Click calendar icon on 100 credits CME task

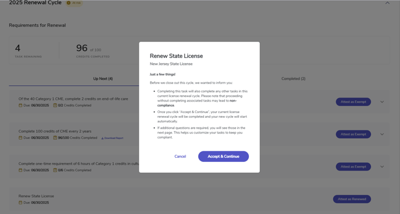coord(20,137)
